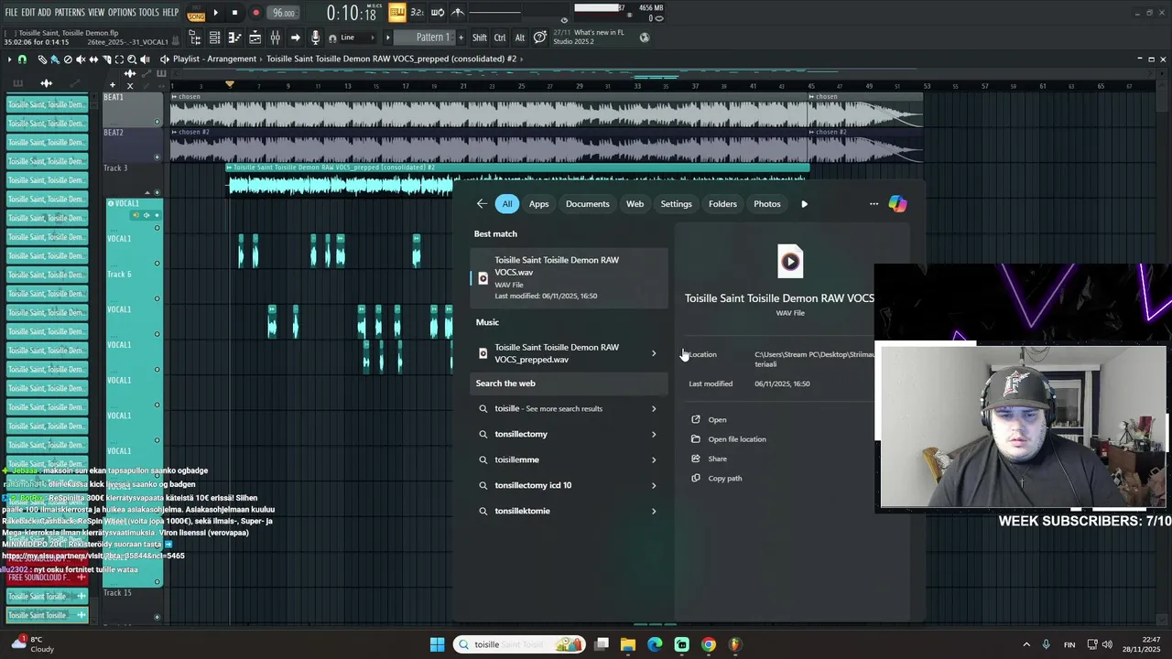Viewport: 1172px width, 659px height.
Task: Click the Ctrl modifier button
Action: 500,38
